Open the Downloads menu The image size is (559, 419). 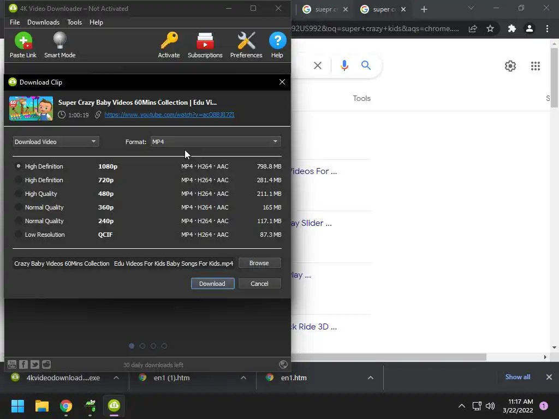[x=43, y=22]
